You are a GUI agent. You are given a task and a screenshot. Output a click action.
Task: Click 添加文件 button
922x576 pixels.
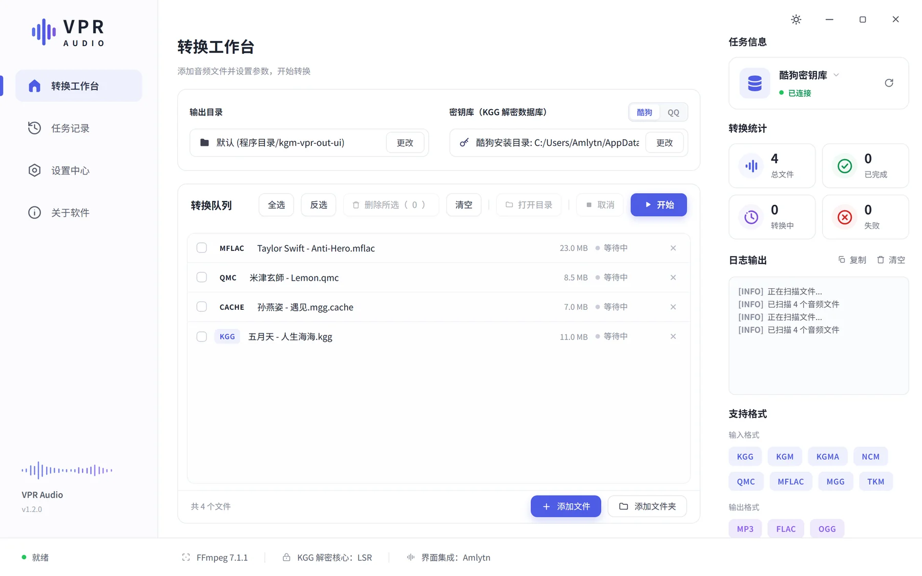[565, 506]
